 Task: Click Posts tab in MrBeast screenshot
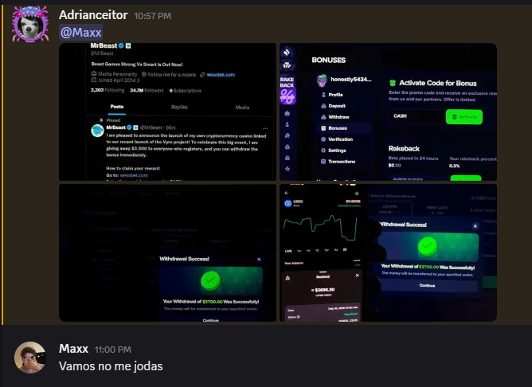click(117, 107)
